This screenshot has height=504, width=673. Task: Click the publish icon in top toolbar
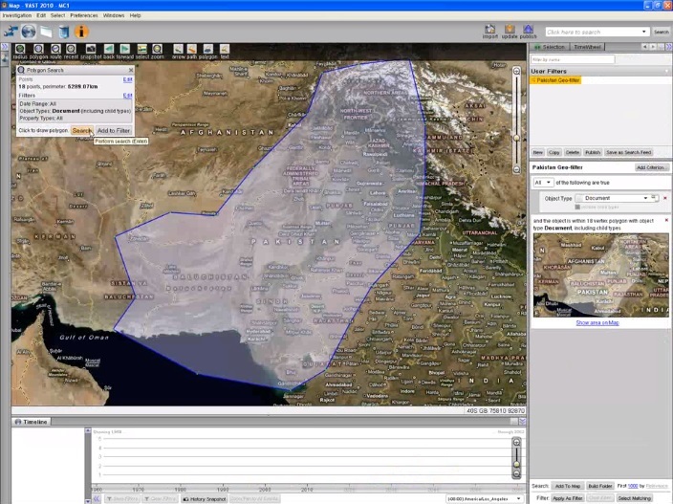tap(528, 30)
